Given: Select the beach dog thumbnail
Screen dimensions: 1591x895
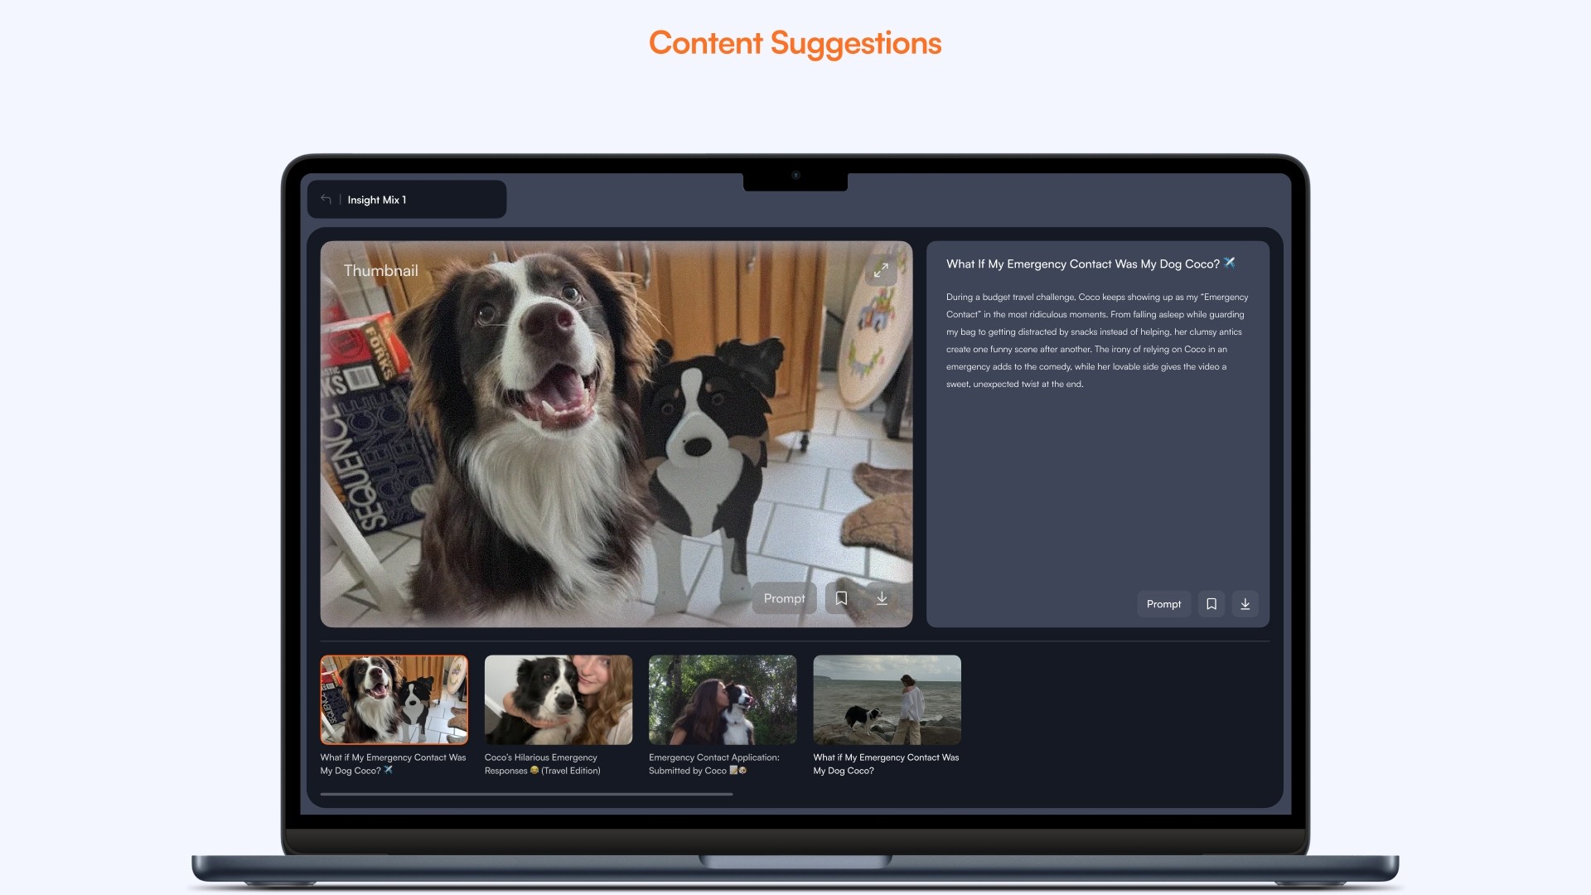Looking at the screenshot, I should click(x=887, y=699).
